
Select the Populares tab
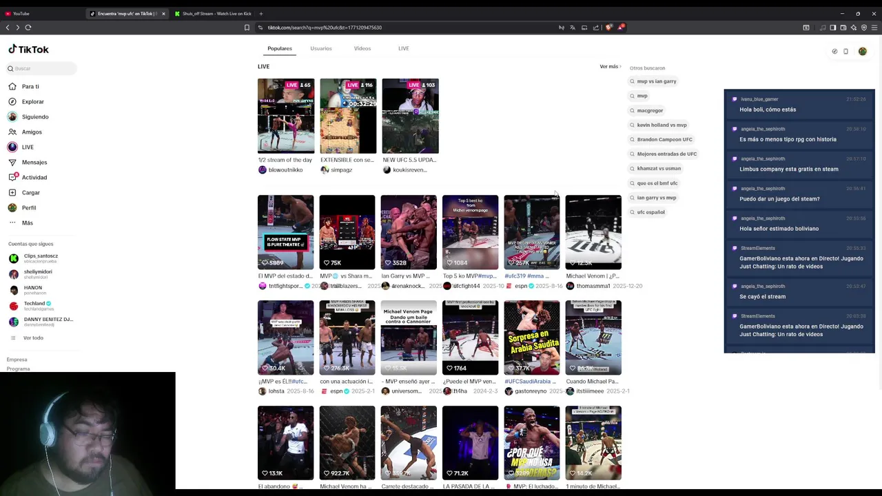pos(280,49)
